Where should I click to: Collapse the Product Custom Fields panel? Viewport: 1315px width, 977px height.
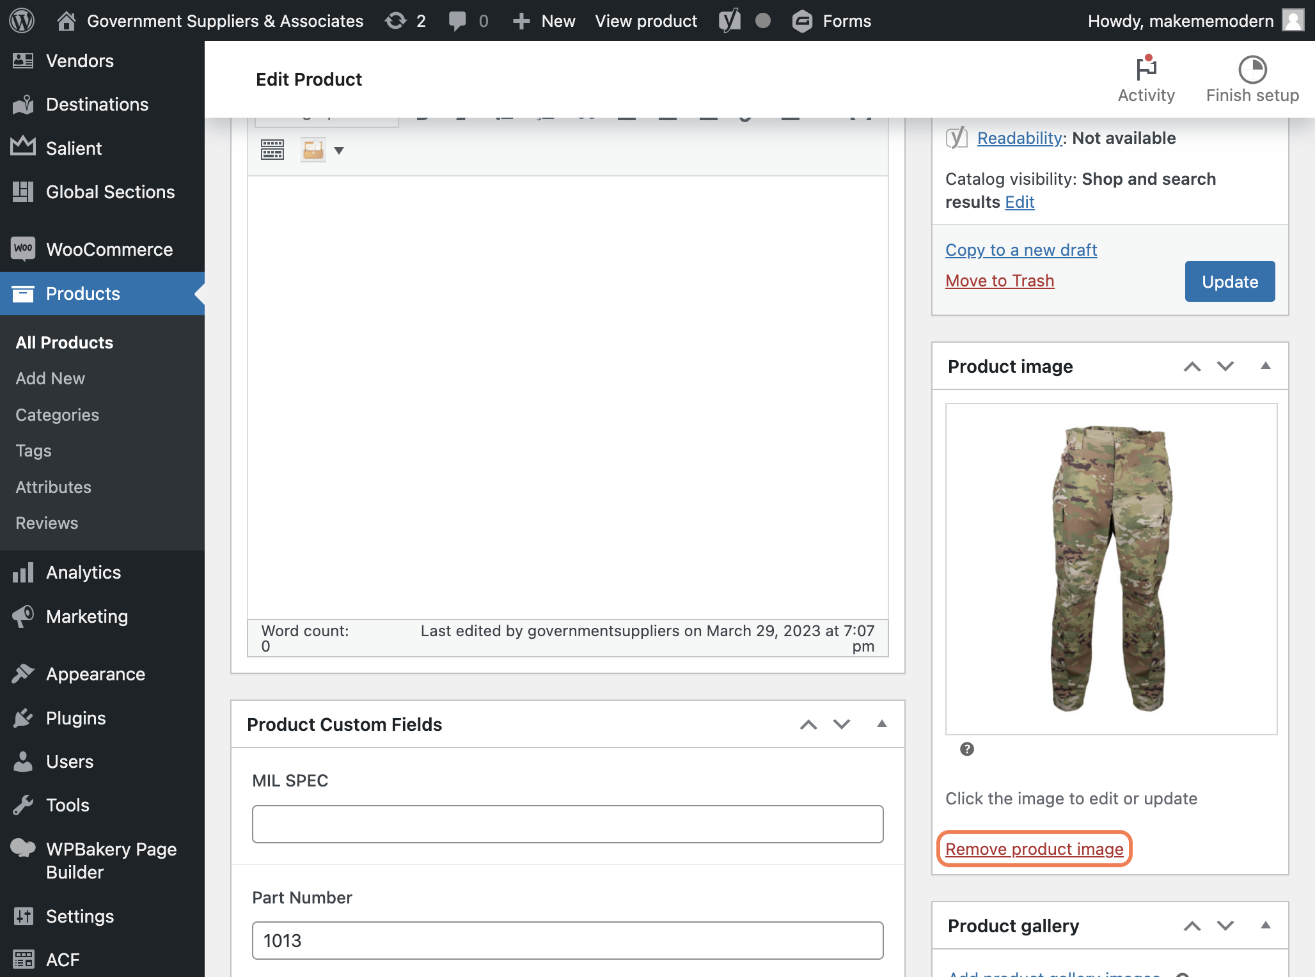click(881, 724)
